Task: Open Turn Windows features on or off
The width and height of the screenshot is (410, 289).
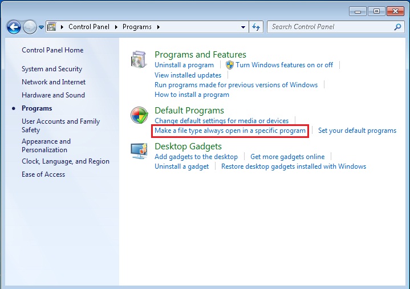Action: (284, 65)
